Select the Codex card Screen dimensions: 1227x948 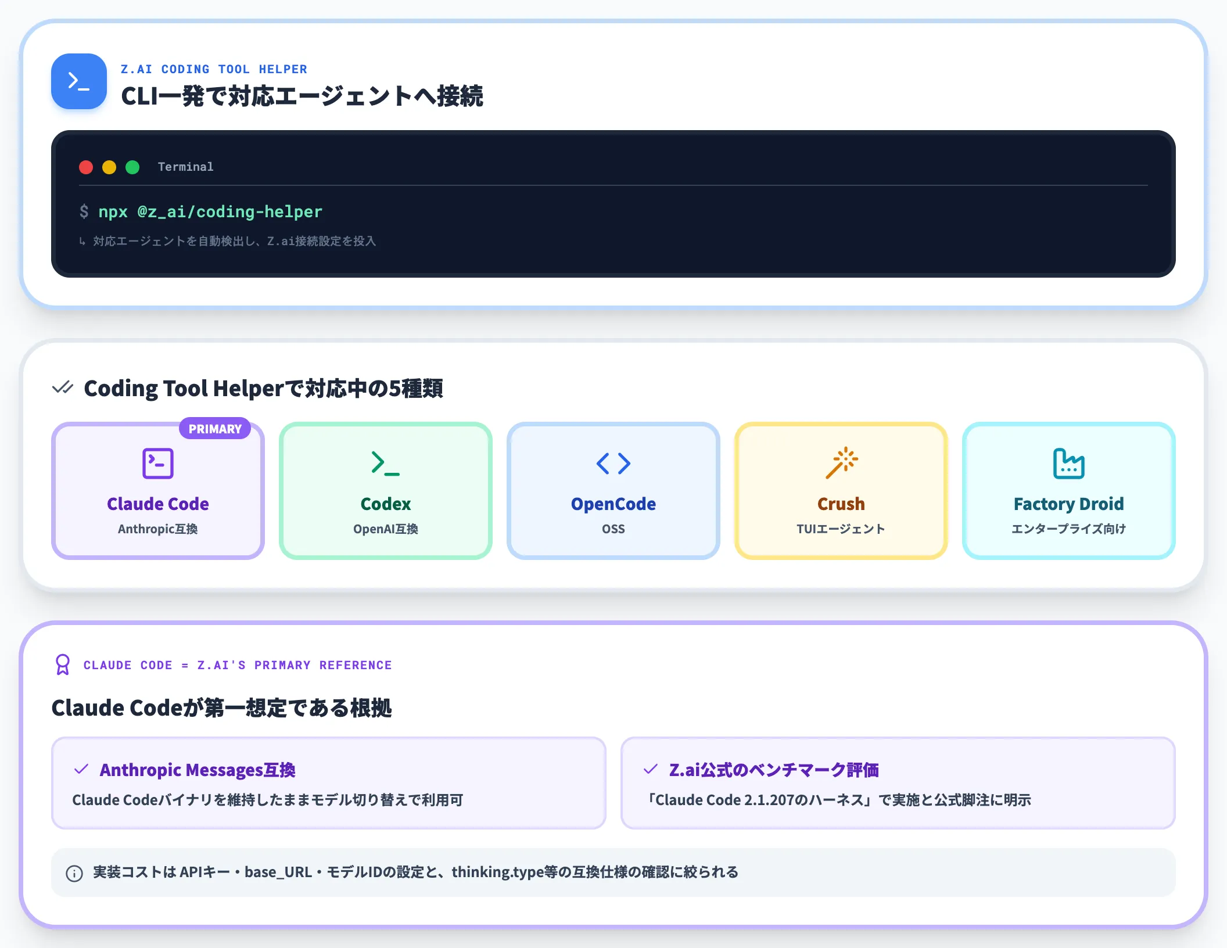pos(386,491)
